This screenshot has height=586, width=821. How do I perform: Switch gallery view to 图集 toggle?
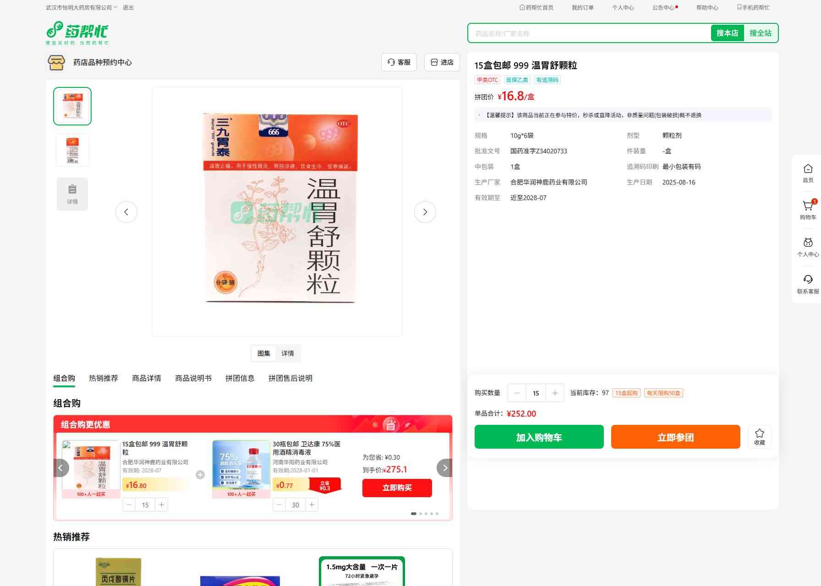pos(263,353)
